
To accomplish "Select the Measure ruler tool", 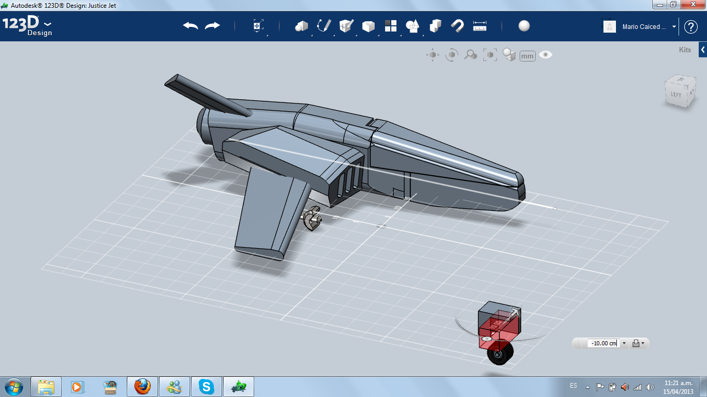I will 480,26.
